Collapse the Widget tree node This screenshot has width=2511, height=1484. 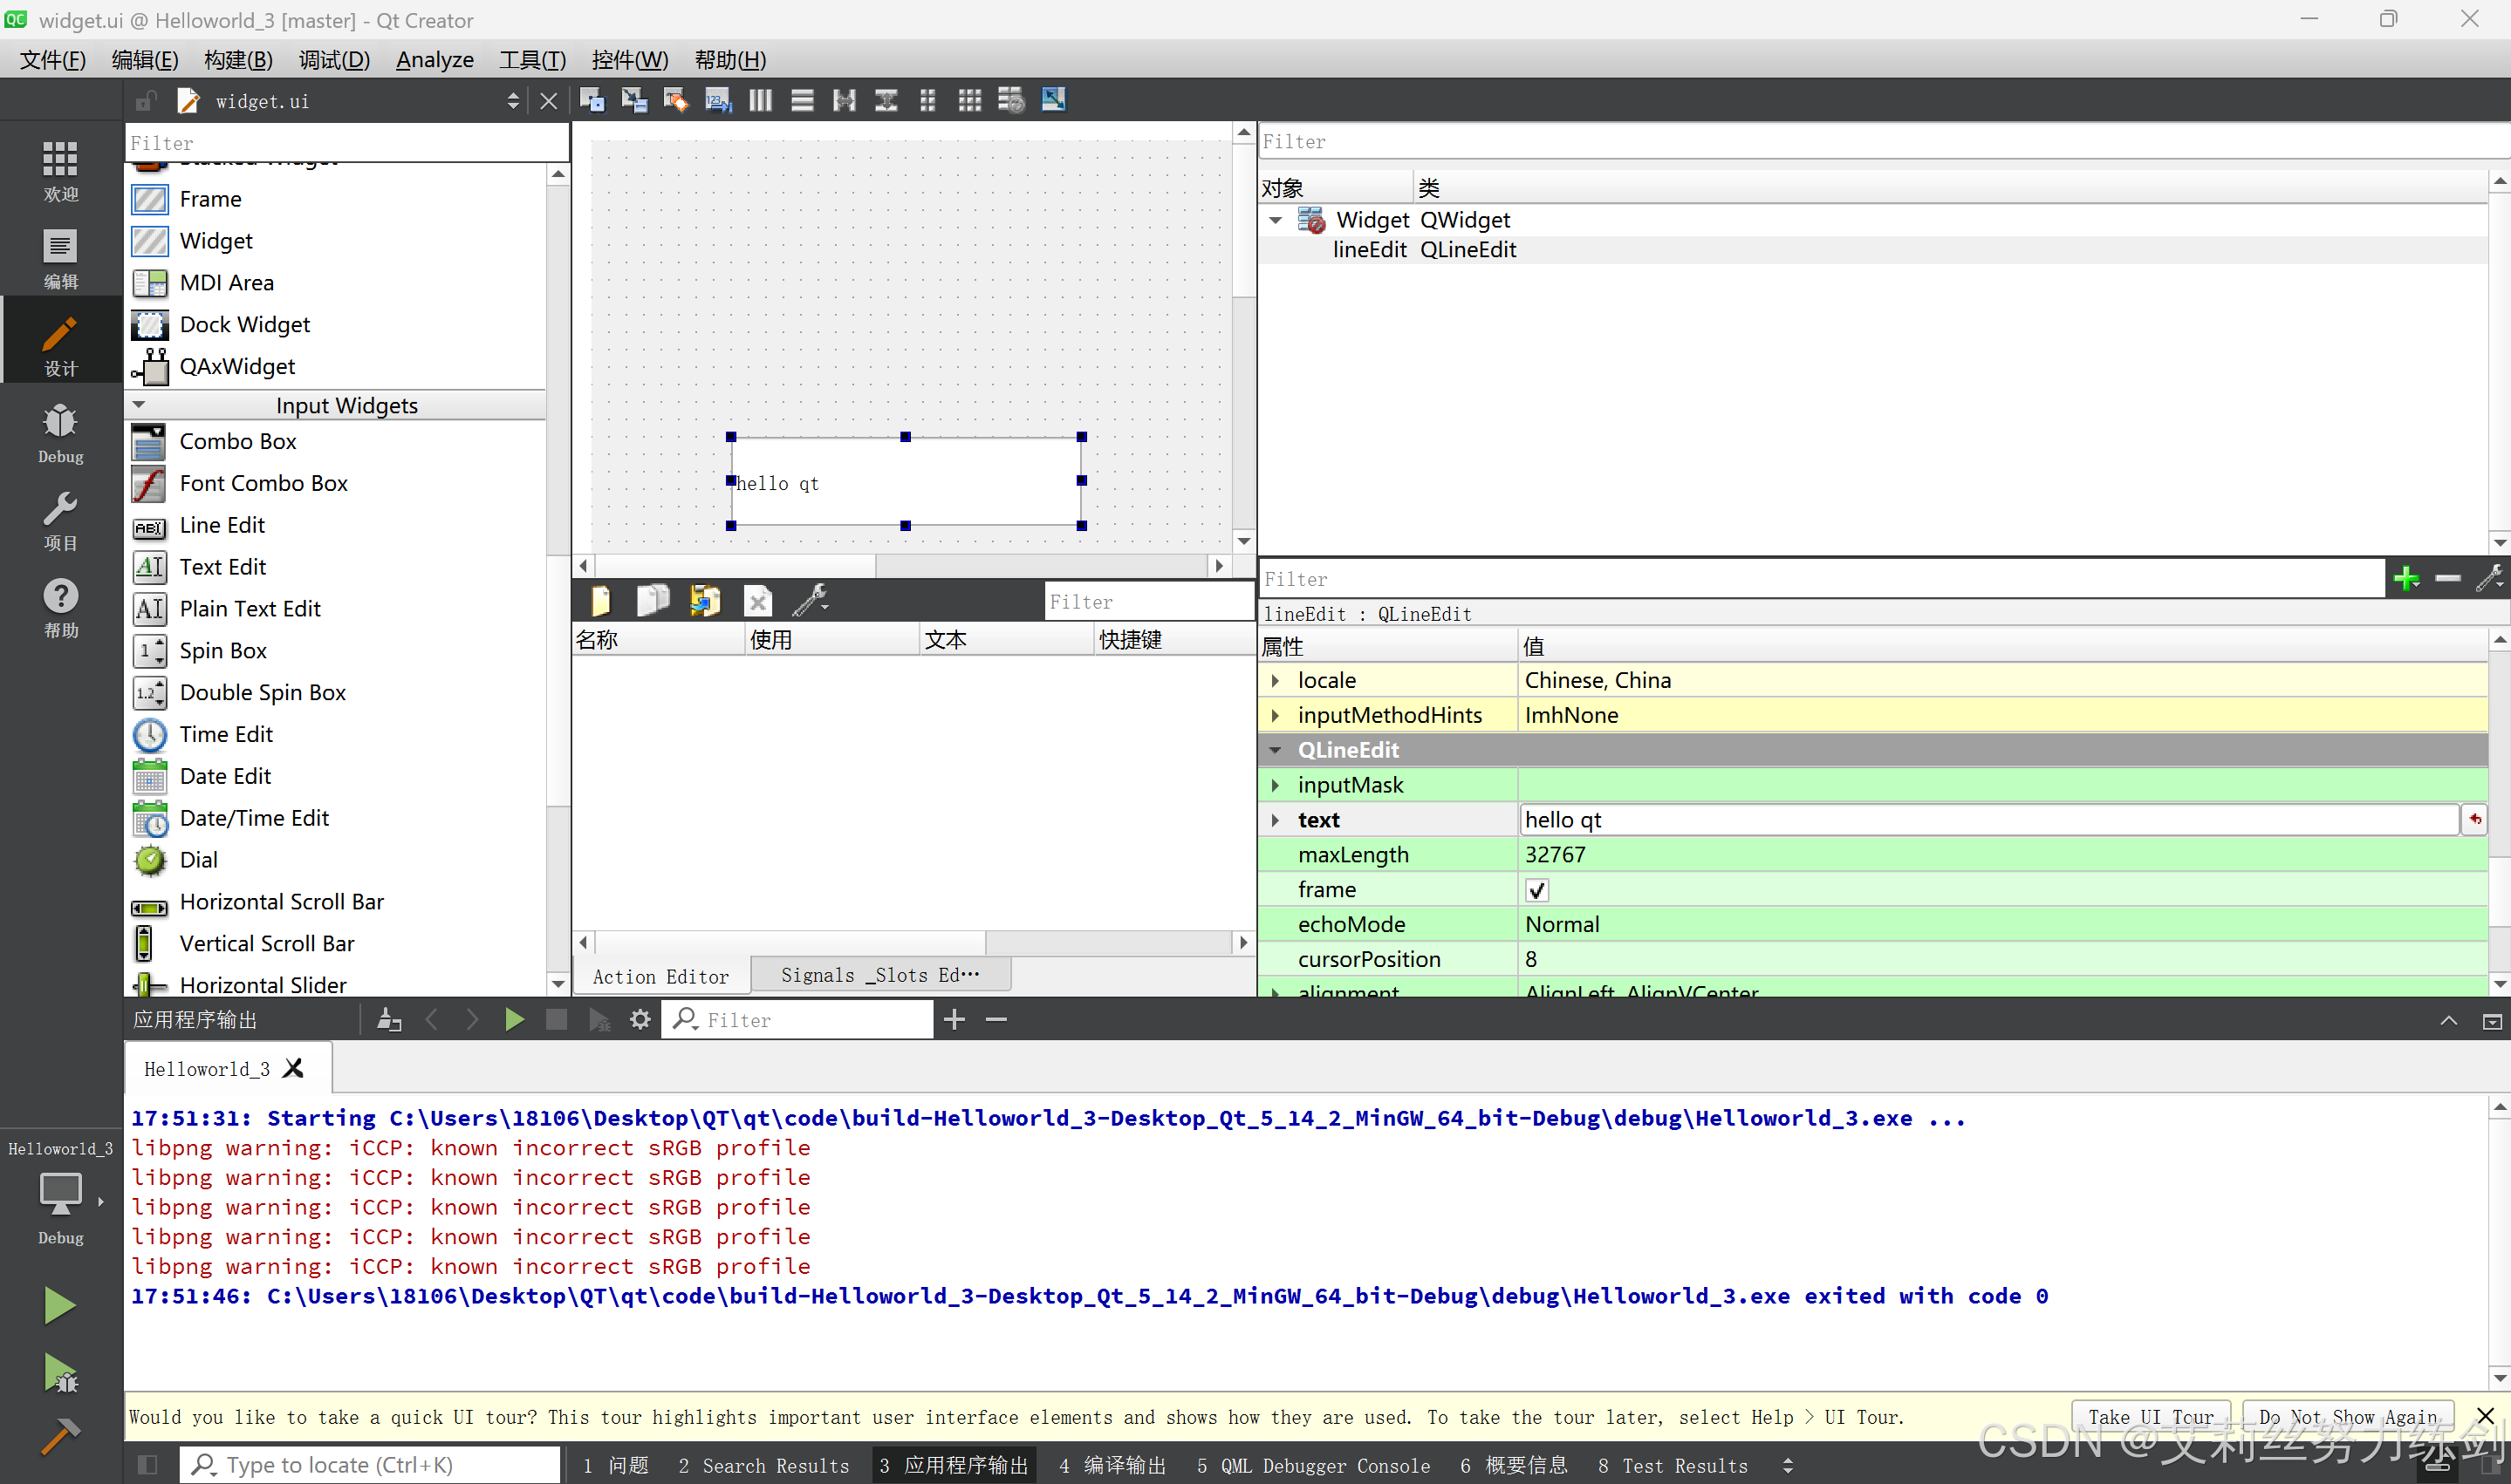1276,220
